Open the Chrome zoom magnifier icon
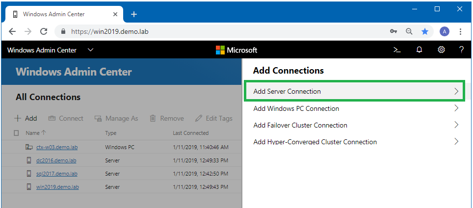The image size is (473, 208). (409, 31)
